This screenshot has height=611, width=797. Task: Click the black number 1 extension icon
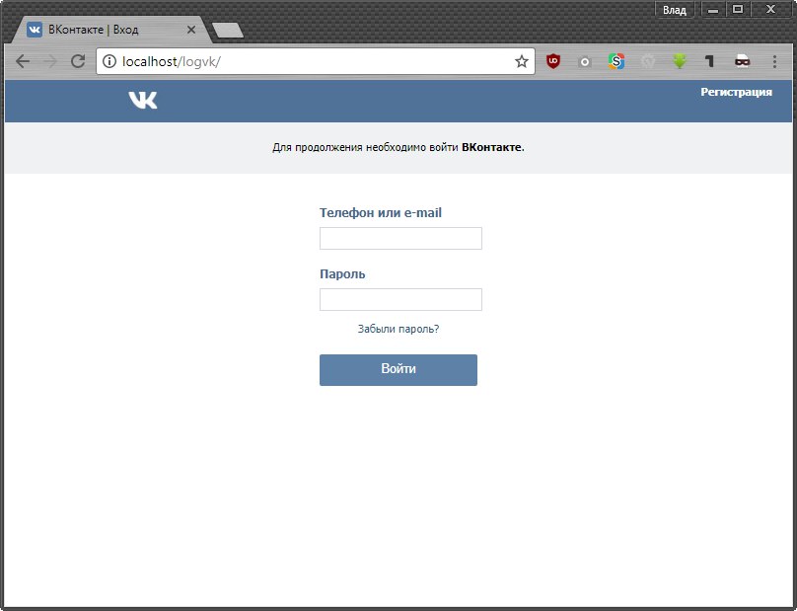point(709,61)
